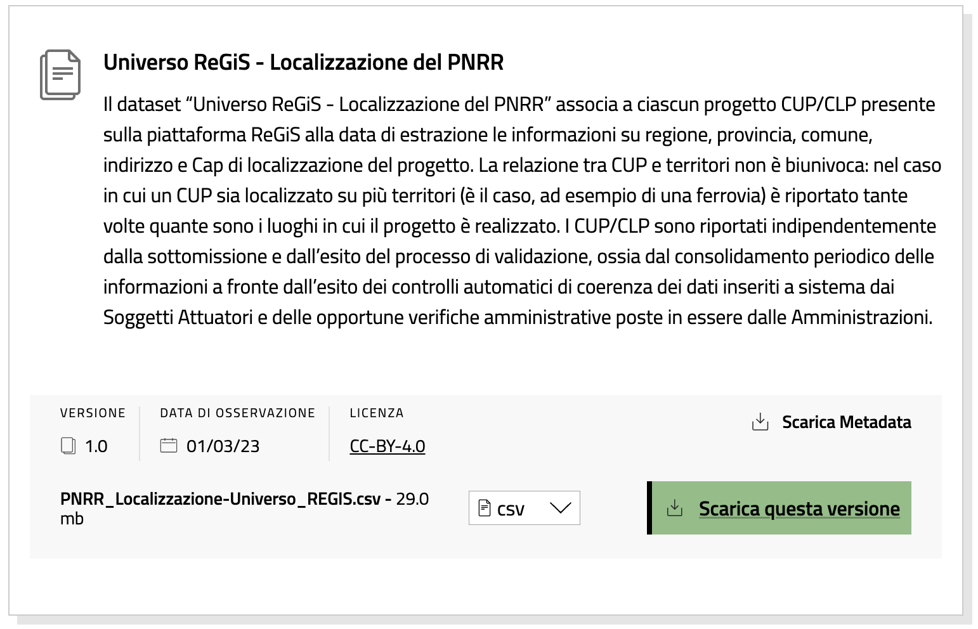978x629 pixels.
Task: Click the observation date 01/03/23
Action: 223,446
